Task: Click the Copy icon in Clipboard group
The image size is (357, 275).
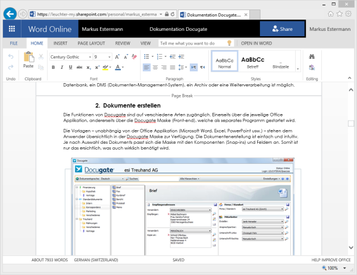Action: (40, 67)
